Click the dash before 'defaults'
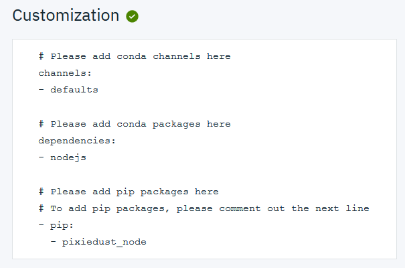Screen dimensions: 405x268 [41, 90]
